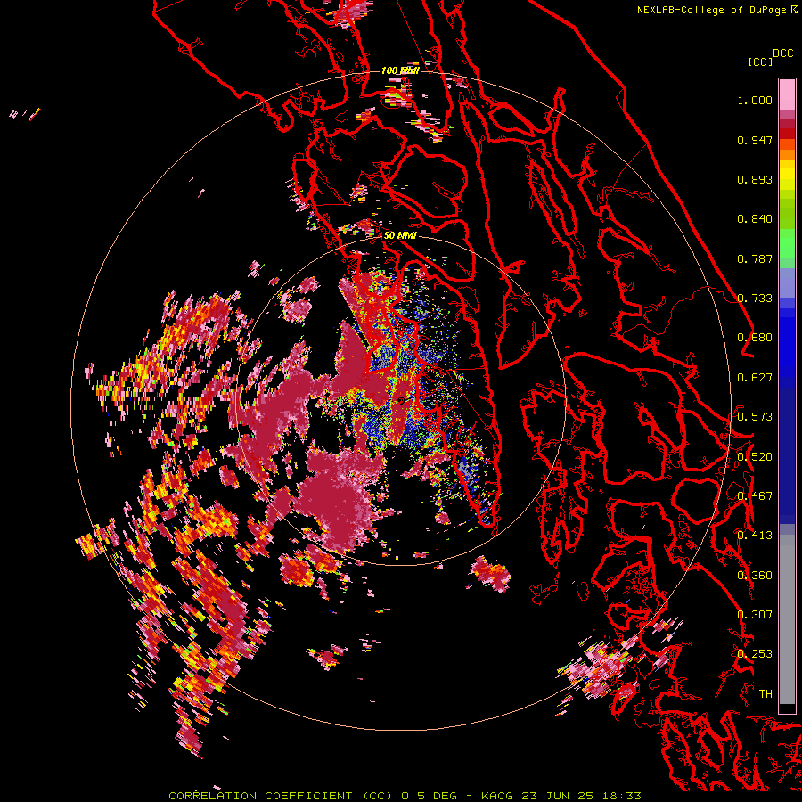
Task: Click the radar site marker at ring center
Action: pos(401,400)
